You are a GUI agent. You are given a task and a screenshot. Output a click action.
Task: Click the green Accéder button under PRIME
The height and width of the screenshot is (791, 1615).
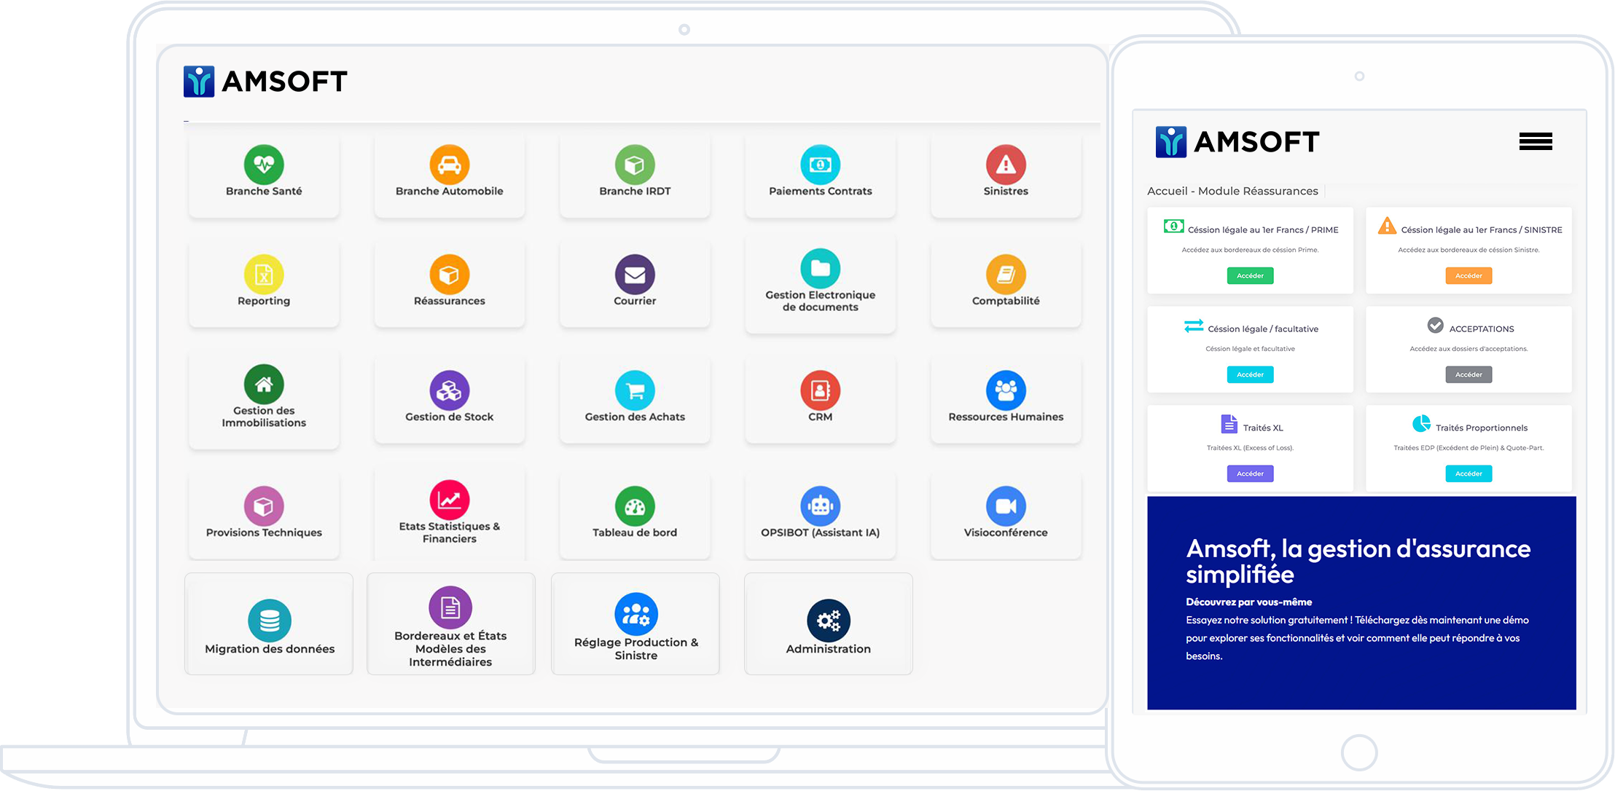click(x=1250, y=276)
